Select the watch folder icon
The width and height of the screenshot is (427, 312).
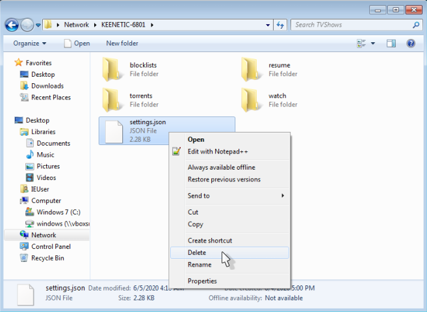252,100
